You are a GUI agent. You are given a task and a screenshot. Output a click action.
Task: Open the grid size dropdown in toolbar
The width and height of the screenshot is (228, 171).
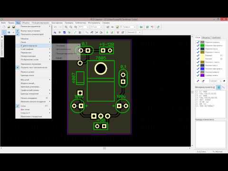[x=96, y=27]
